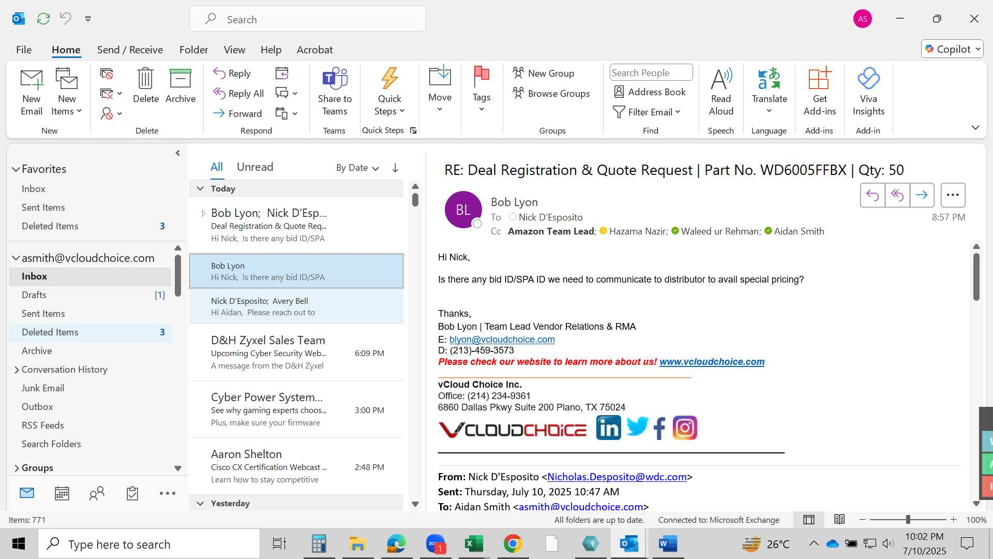The image size is (993, 559).
Task: Collapse the Favorites section
Action: point(16,169)
